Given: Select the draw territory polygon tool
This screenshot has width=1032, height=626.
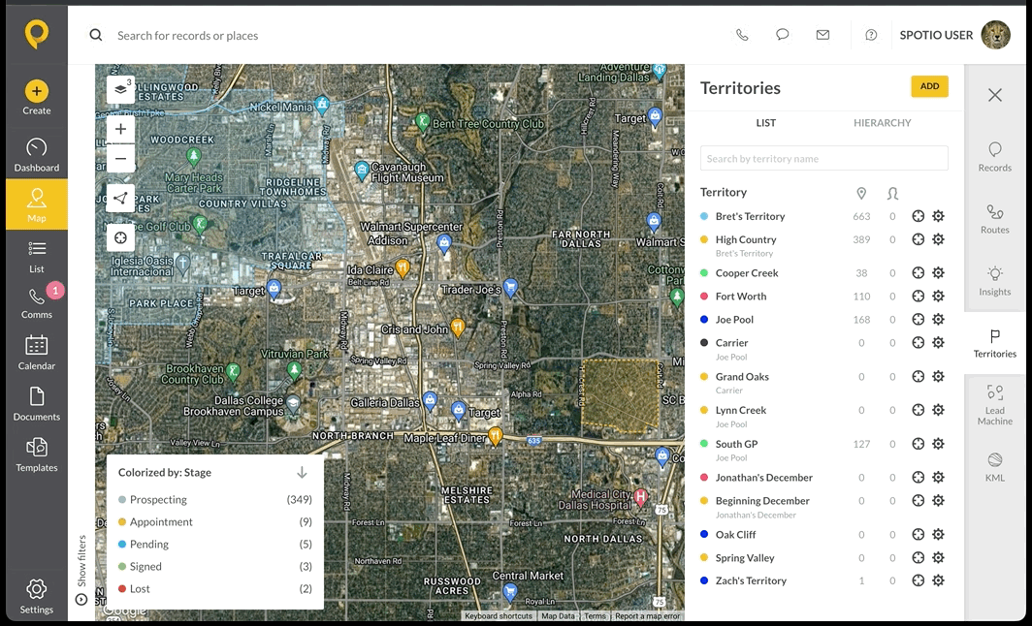Looking at the screenshot, I should click(120, 198).
